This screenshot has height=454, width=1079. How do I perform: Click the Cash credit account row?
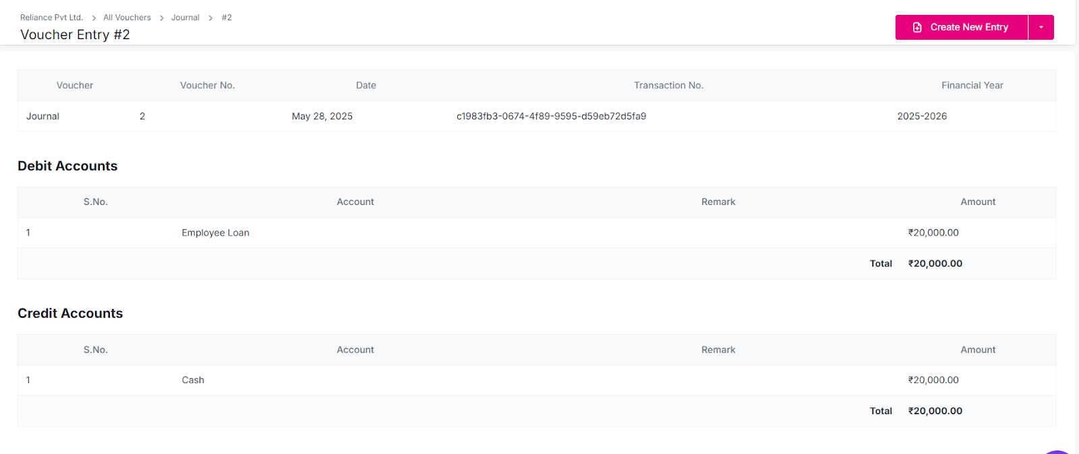(537, 380)
